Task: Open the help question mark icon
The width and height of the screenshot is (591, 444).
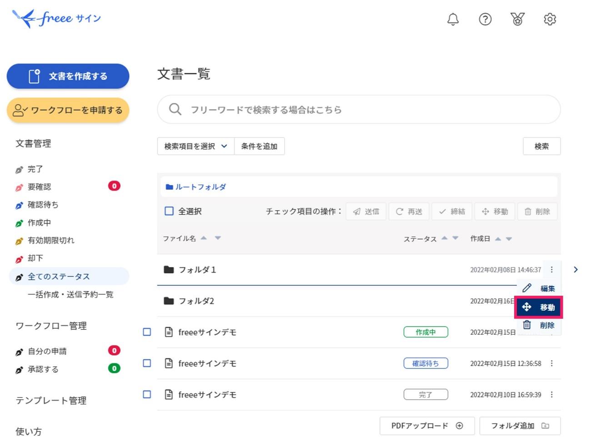Action: point(485,19)
